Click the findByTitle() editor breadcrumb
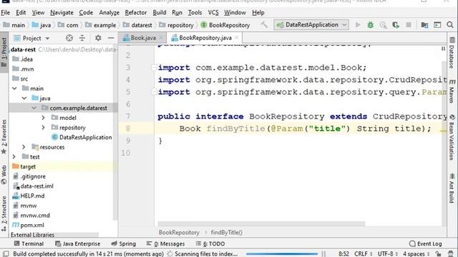The image size is (458, 257). (x=226, y=232)
